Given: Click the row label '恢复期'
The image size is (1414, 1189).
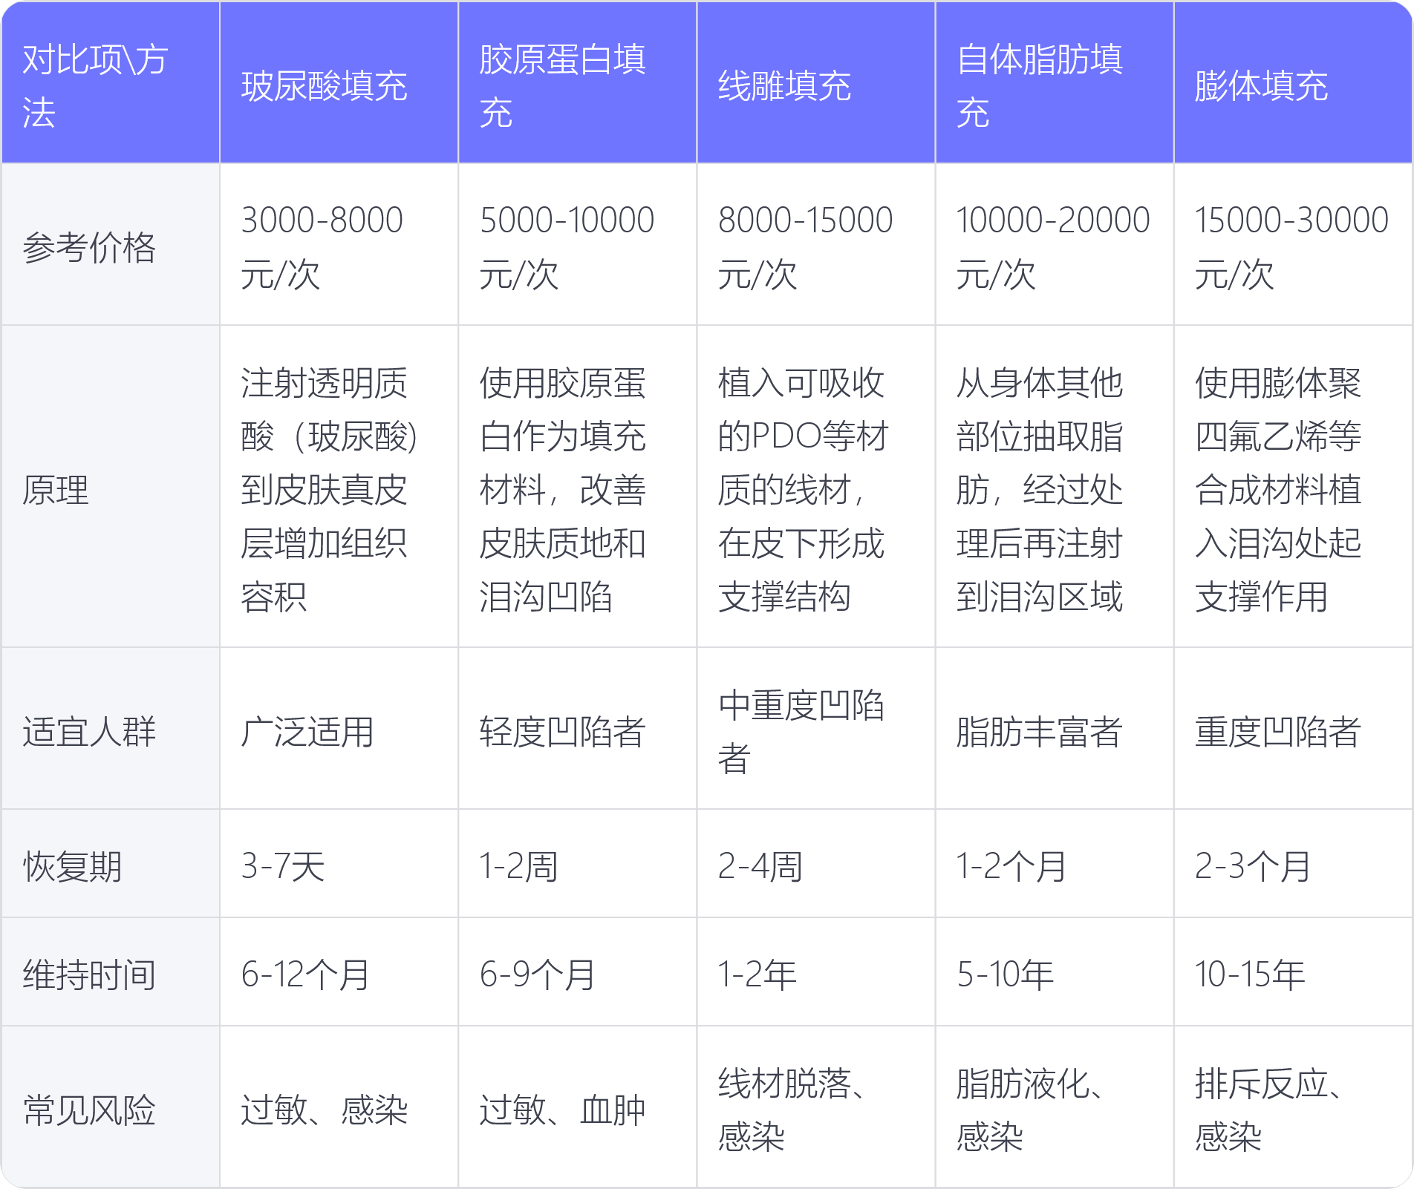Looking at the screenshot, I should click(x=111, y=863).
